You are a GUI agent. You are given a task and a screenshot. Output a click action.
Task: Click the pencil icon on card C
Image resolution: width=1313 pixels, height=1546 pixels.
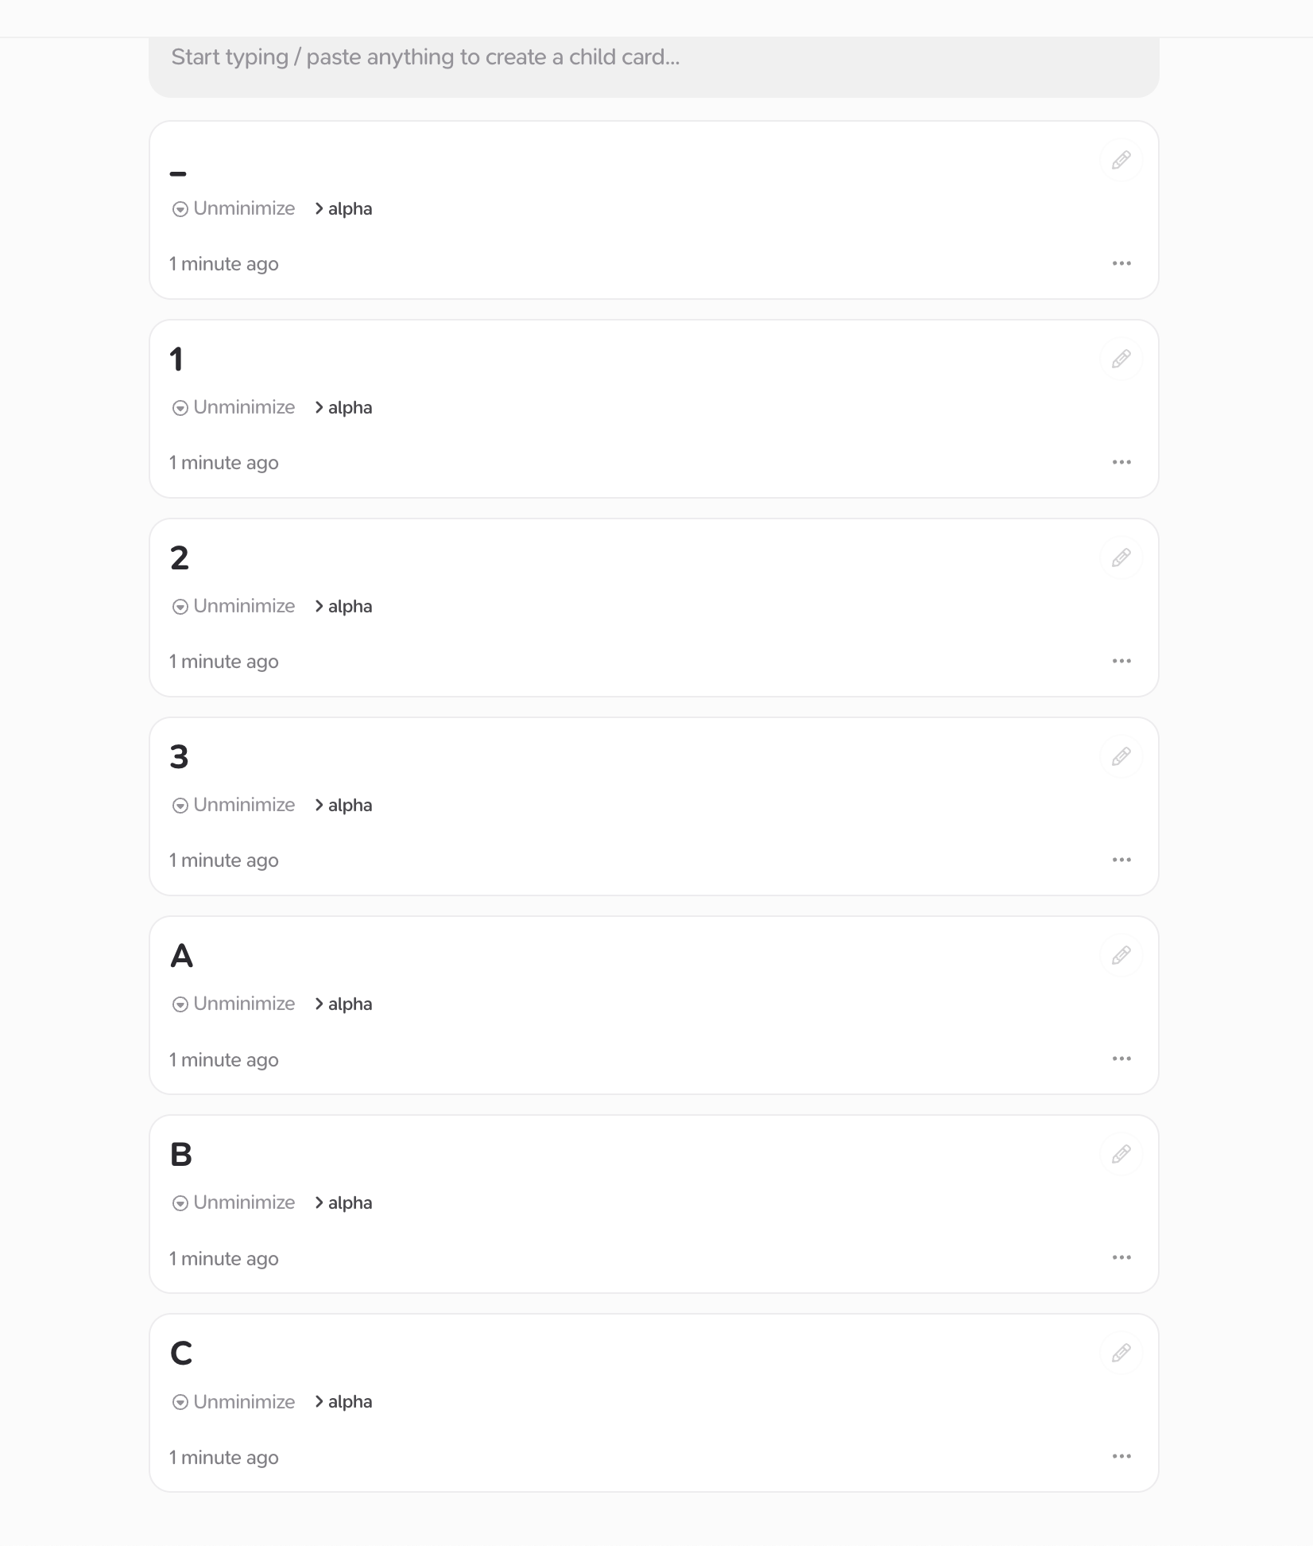[1121, 1353]
